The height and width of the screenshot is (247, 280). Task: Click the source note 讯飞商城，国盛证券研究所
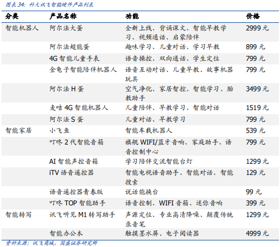pos(65,243)
